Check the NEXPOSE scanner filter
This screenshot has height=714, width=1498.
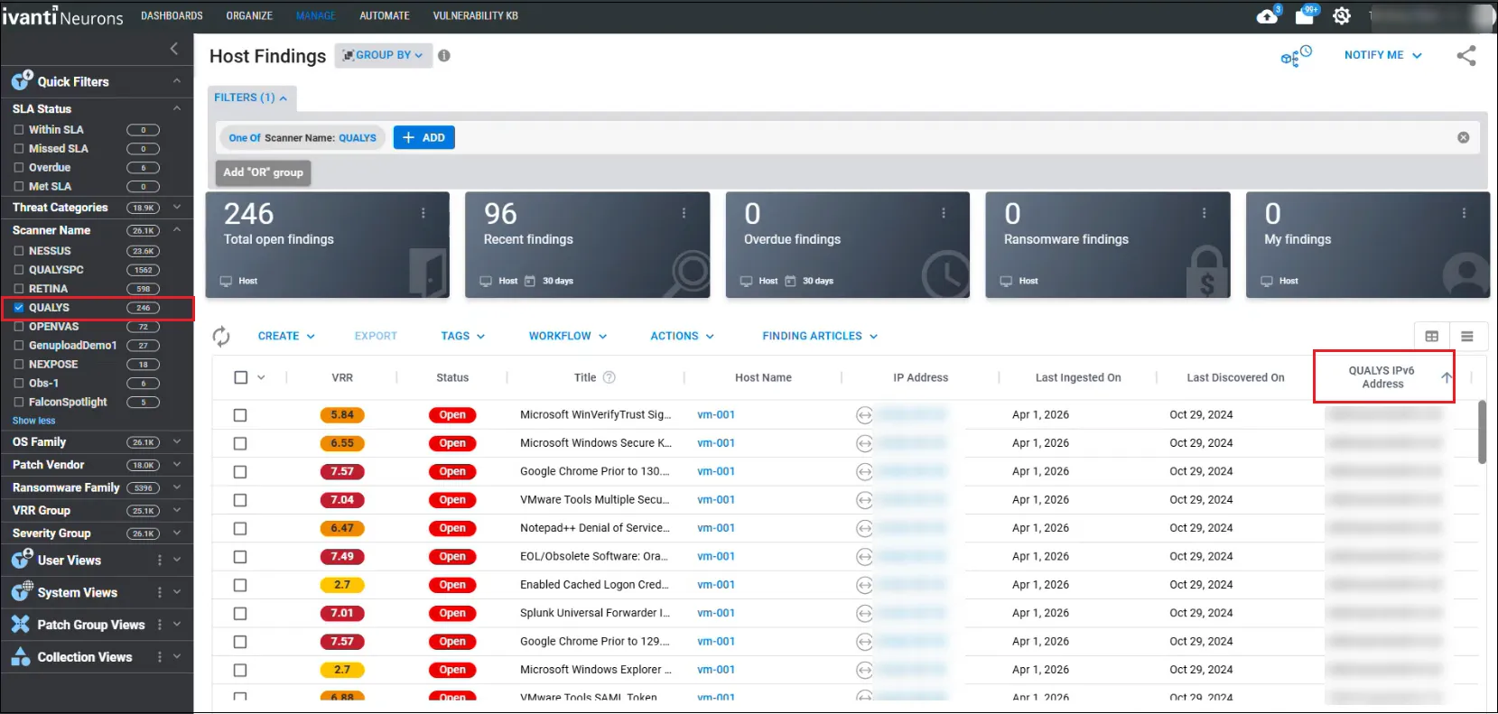(19, 365)
